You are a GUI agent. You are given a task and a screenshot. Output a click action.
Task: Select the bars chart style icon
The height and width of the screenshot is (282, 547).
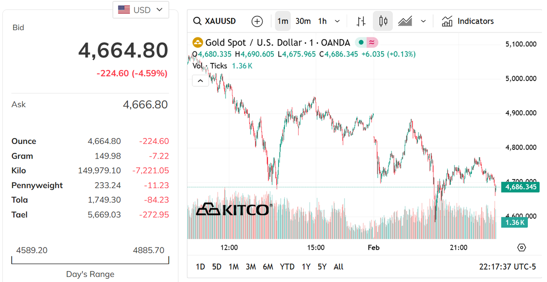pos(361,21)
